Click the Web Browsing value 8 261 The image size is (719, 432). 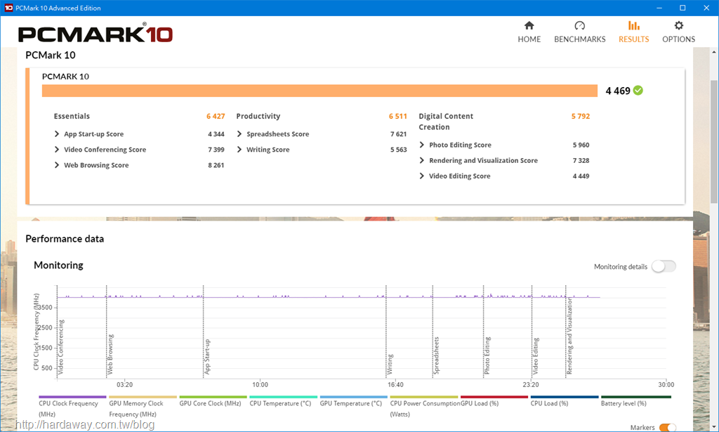click(x=216, y=165)
